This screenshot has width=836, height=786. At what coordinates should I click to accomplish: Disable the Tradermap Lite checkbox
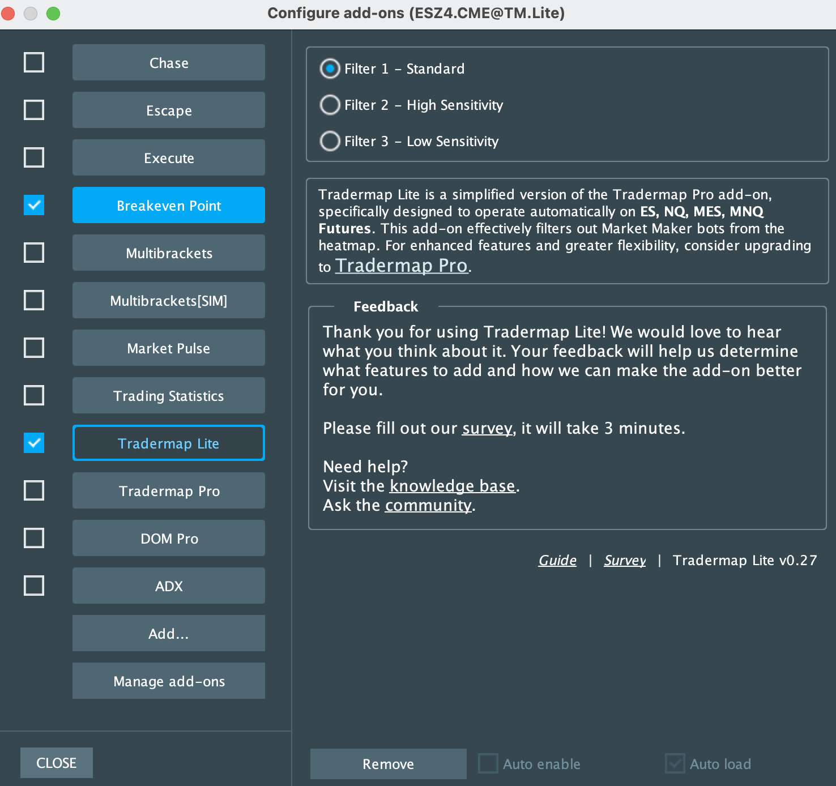coord(34,443)
